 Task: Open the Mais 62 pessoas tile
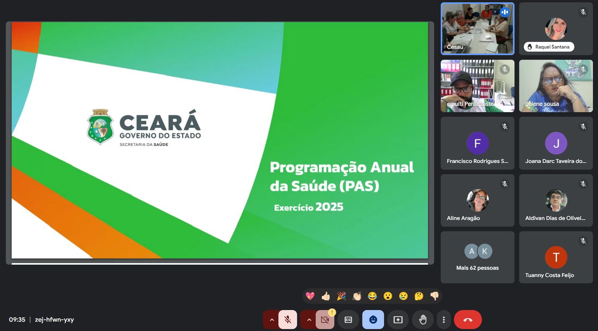pos(478,257)
